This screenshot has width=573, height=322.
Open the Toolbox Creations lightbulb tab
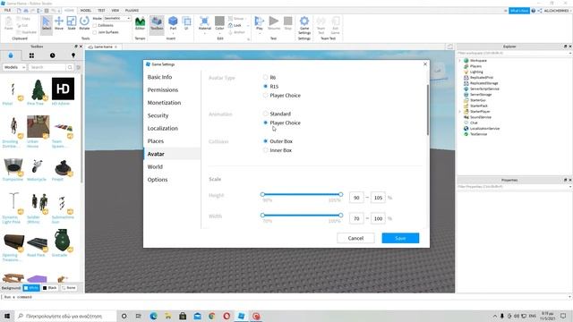73,55
